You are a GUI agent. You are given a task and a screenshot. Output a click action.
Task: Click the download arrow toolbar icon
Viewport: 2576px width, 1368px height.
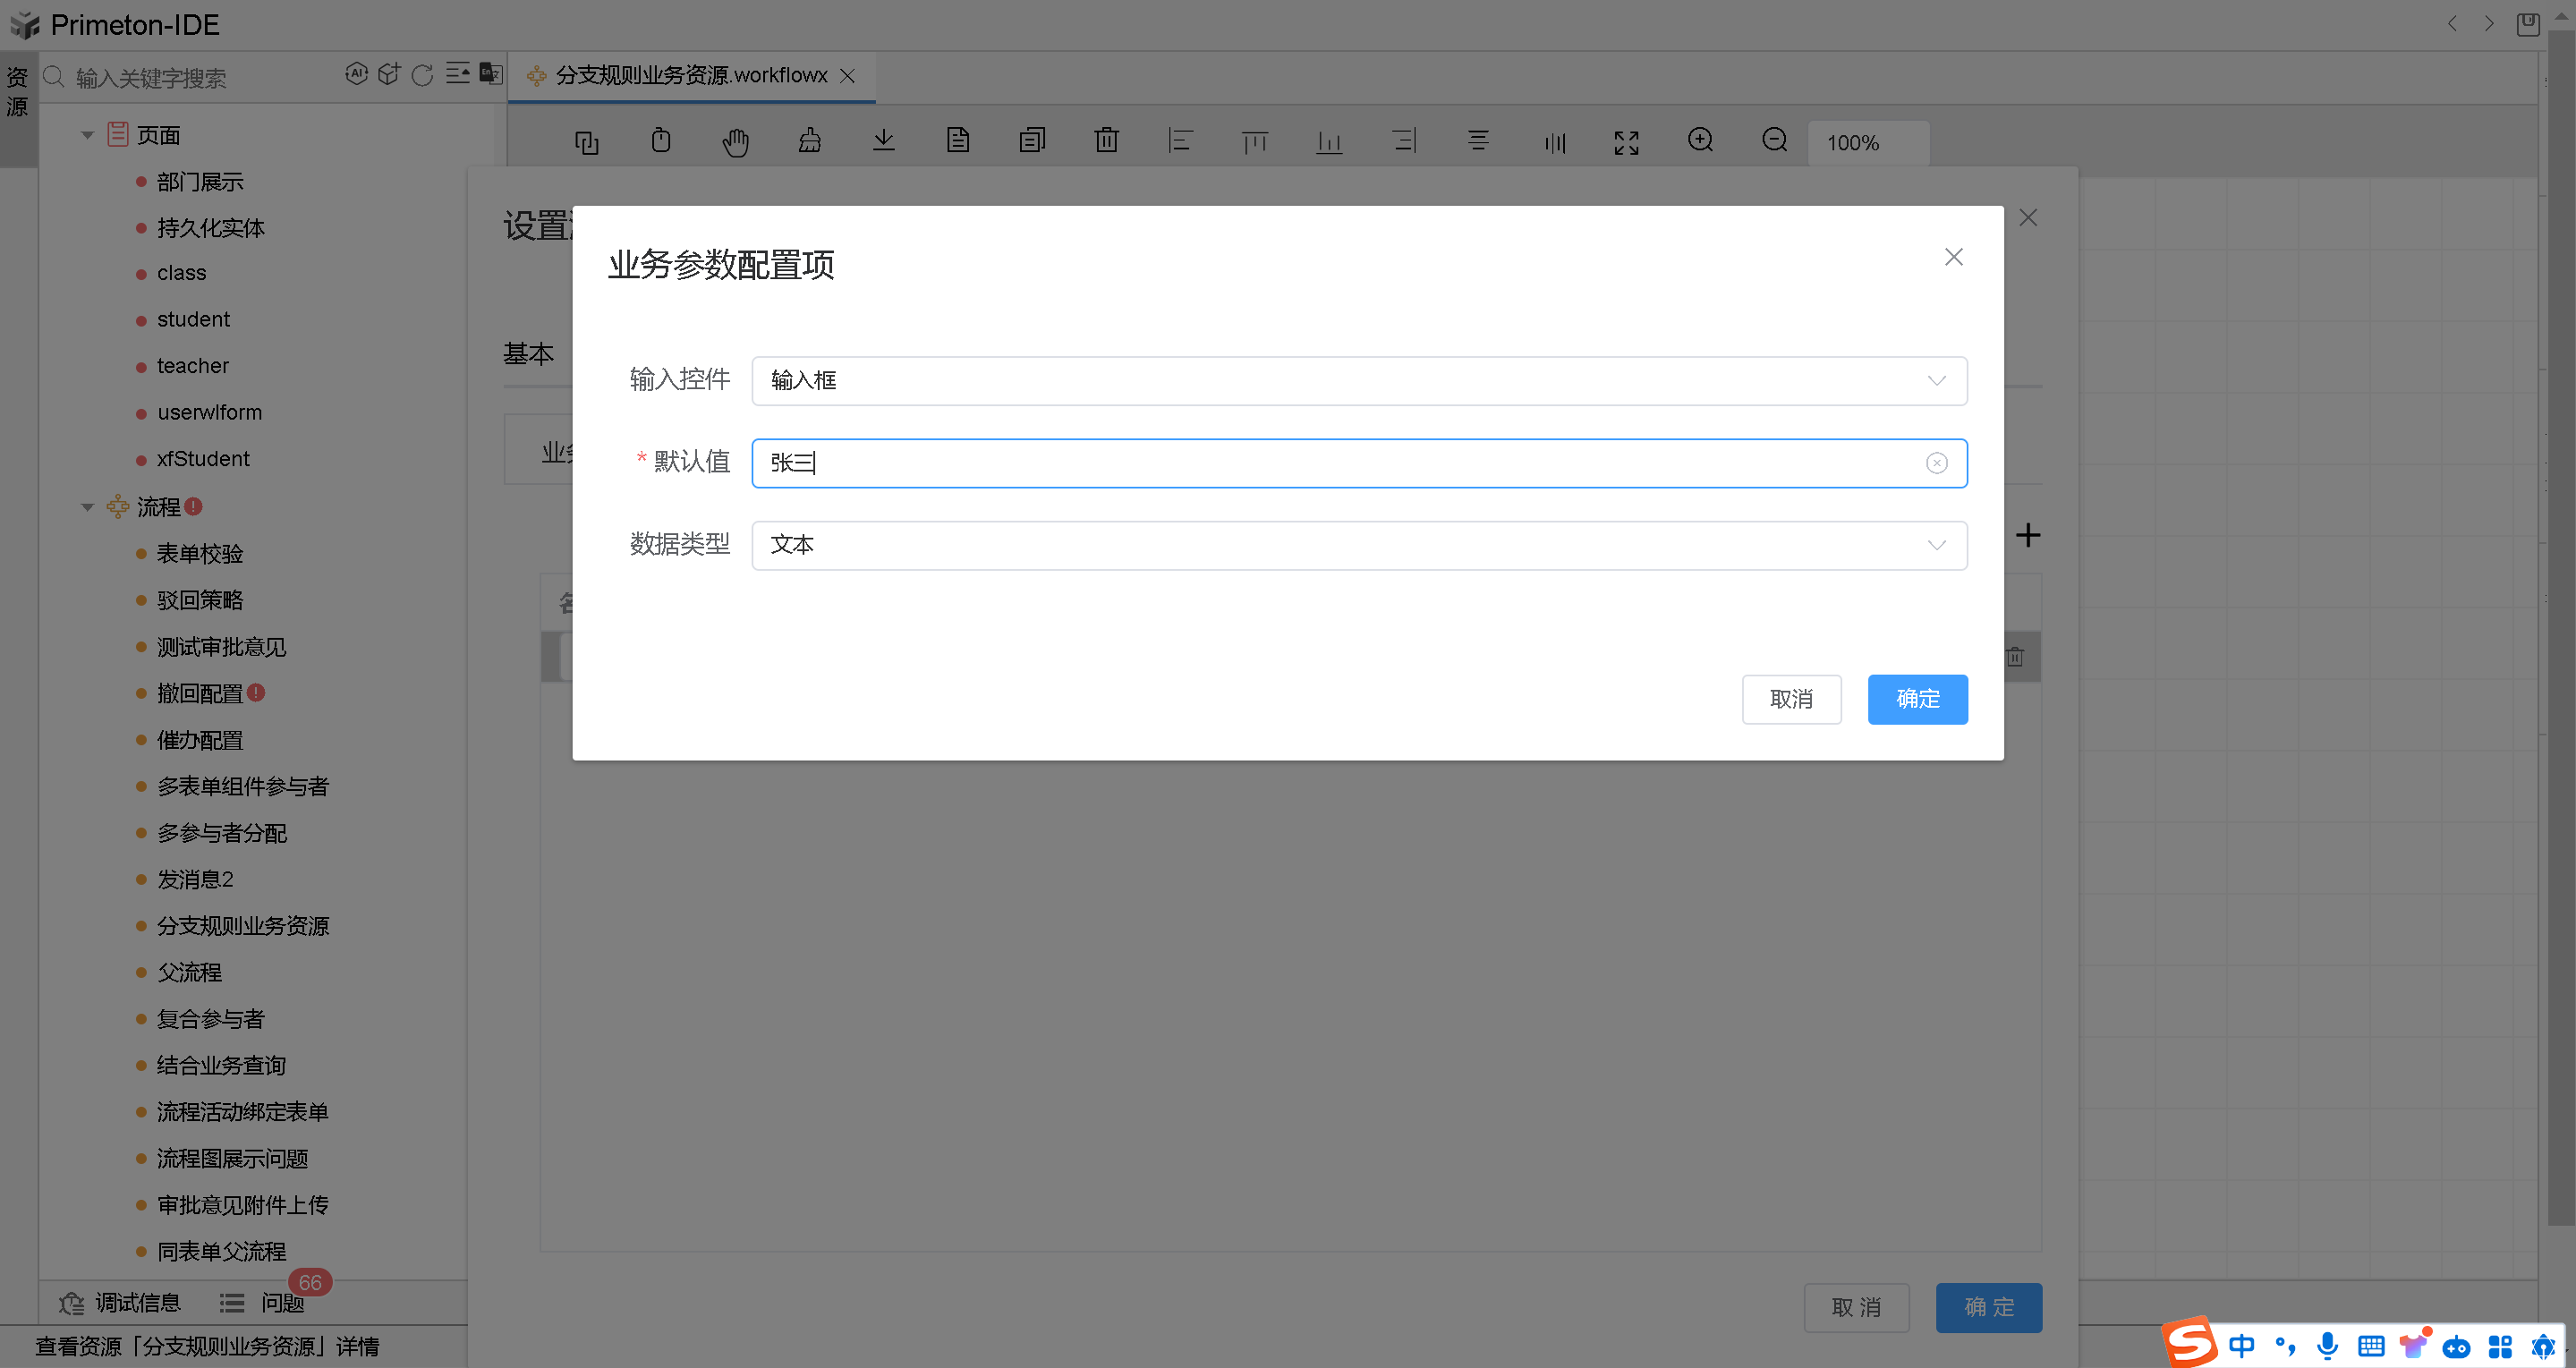[x=883, y=141]
